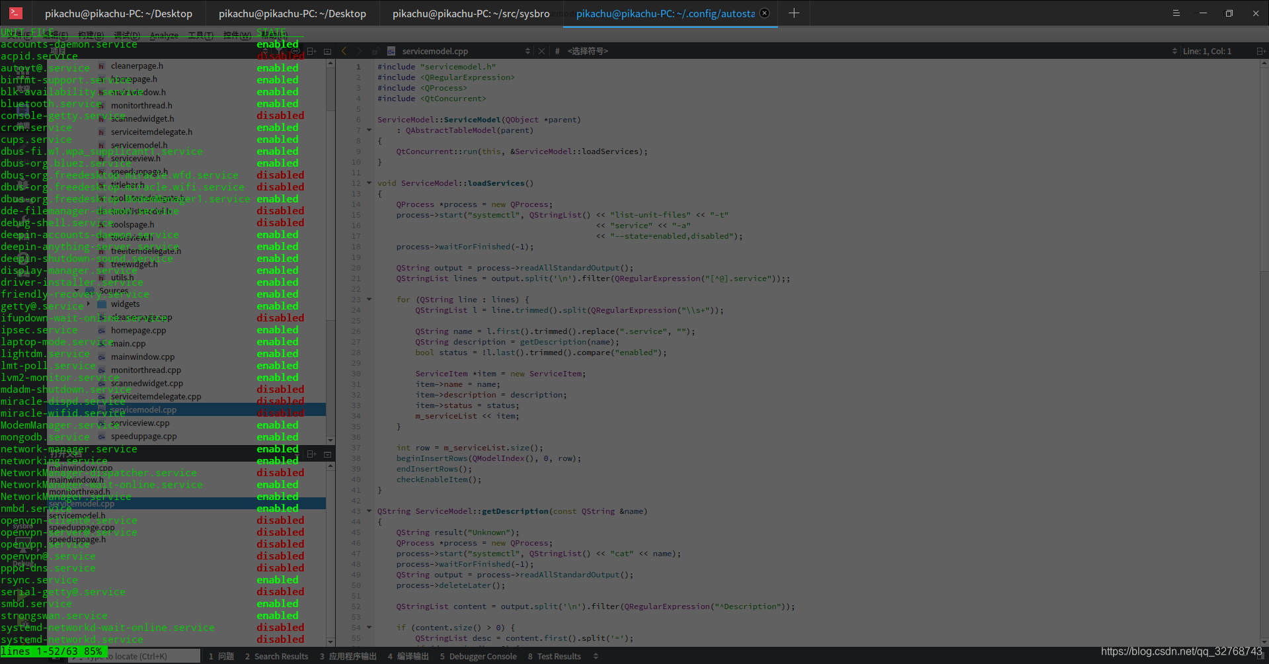The height and width of the screenshot is (664, 1269).
Task: Switch to first terminal tab ~/Desktop
Action: pyautogui.click(x=118, y=13)
